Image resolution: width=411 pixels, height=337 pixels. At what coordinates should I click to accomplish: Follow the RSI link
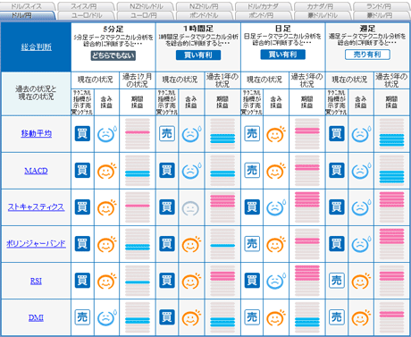[x=36, y=281]
